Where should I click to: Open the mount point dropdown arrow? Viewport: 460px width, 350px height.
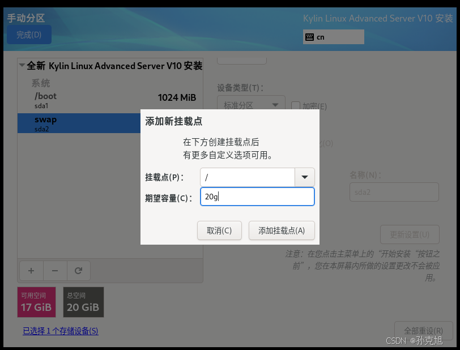305,177
